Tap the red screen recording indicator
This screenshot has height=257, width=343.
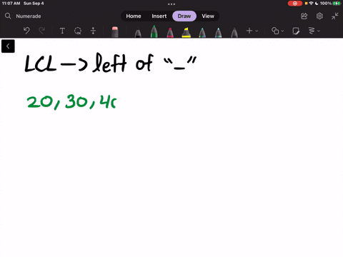tap(295, 4)
